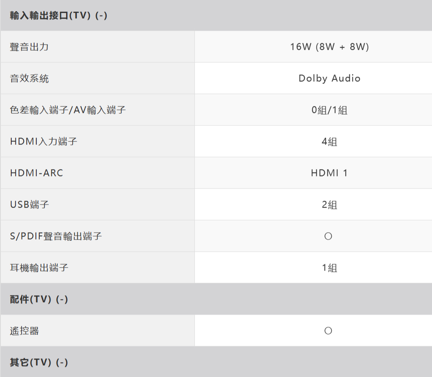Select the 16W (8W + 8W) value
The image size is (432, 377).
point(329,47)
